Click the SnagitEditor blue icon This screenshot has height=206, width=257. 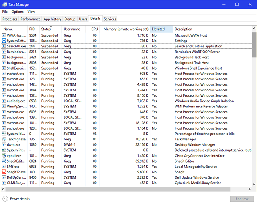click(4, 161)
